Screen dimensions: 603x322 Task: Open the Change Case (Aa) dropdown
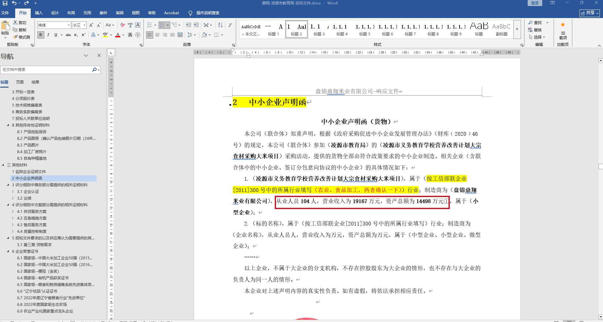(110, 25)
